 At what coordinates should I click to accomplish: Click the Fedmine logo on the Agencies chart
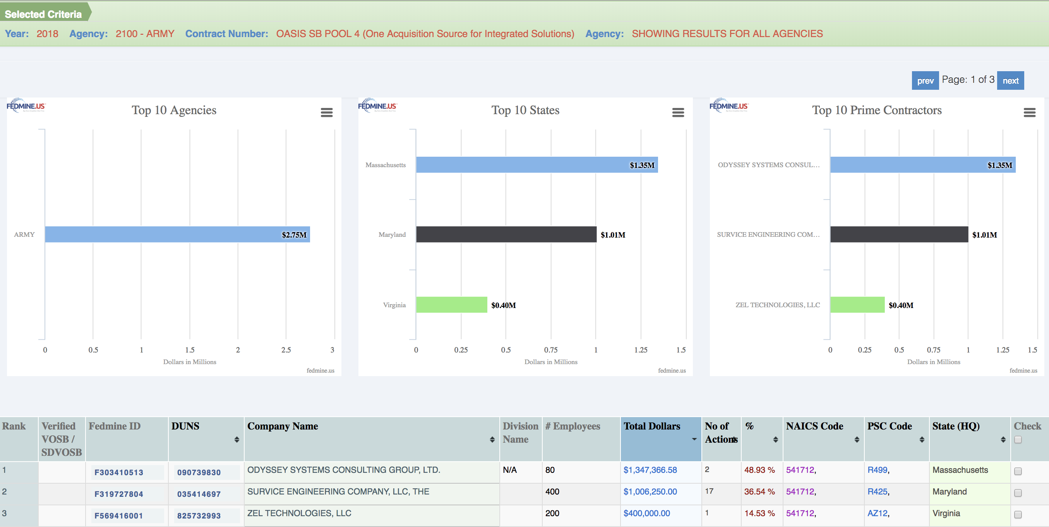point(26,106)
